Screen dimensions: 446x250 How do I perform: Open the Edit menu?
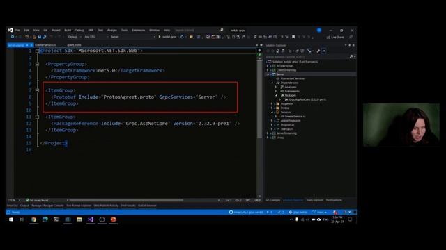pyautogui.click(x=26, y=30)
